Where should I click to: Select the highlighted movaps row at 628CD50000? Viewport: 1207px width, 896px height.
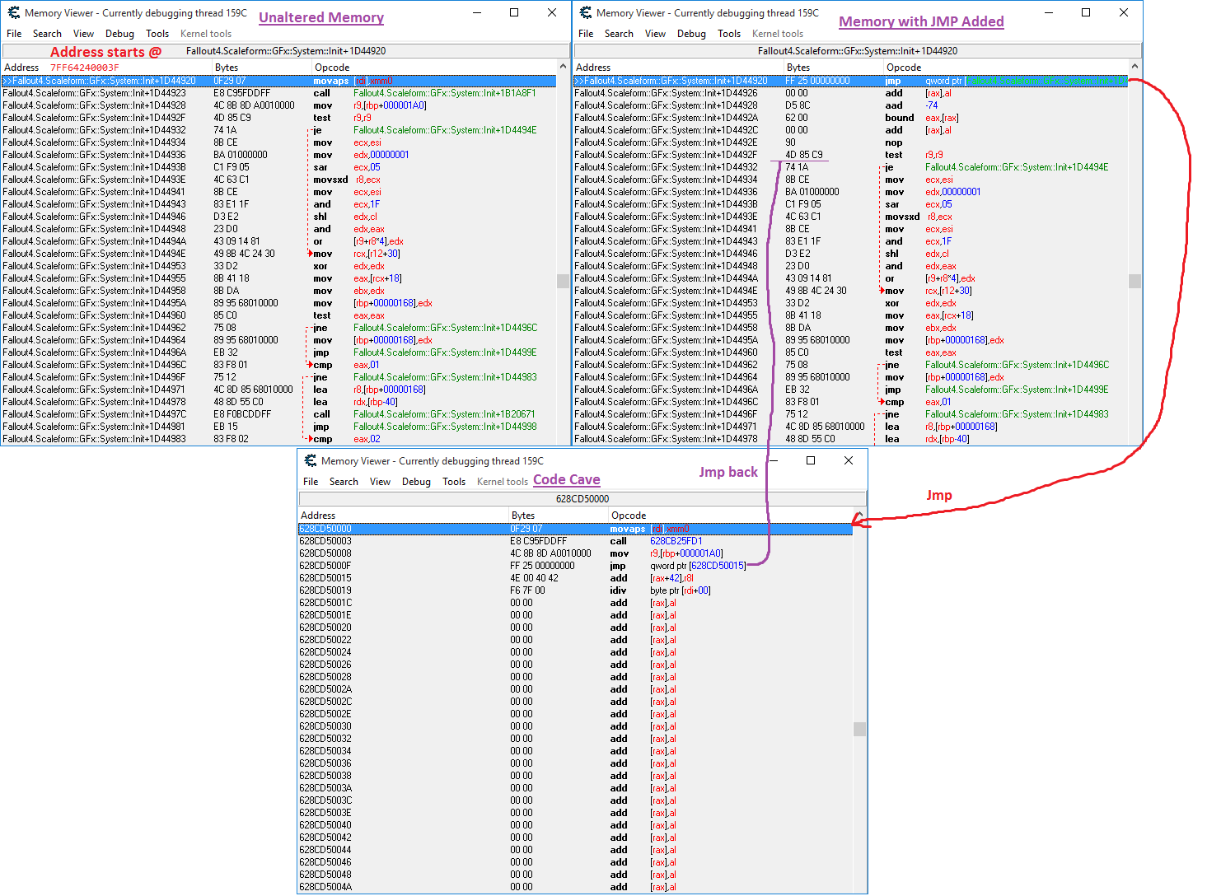(x=577, y=528)
